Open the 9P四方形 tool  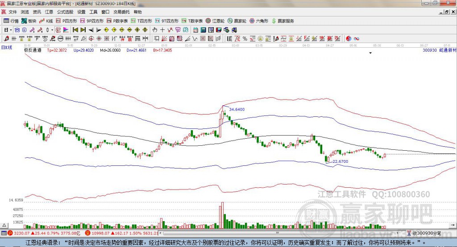pos(92,21)
